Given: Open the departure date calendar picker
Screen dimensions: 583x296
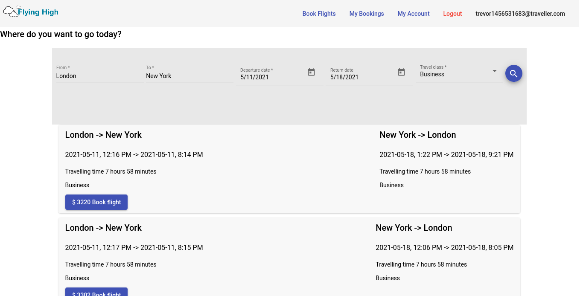Looking at the screenshot, I should (x=312, y=73).
